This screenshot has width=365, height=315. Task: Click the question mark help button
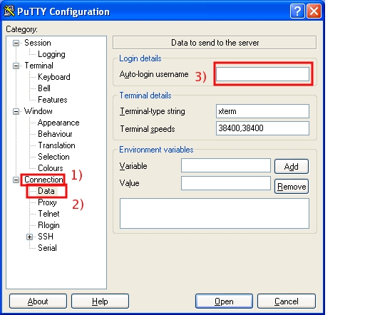click(297, 11)
